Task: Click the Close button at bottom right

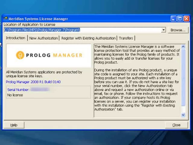Action: point(176,125)
